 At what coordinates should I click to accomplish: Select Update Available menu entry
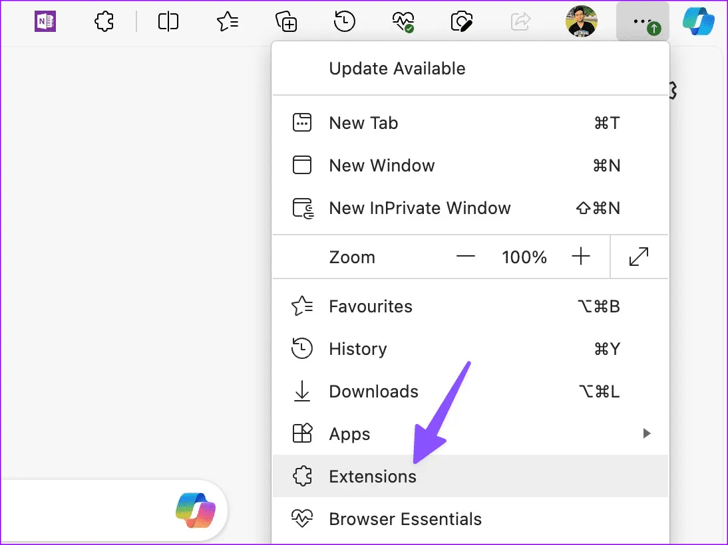point(397,68)
